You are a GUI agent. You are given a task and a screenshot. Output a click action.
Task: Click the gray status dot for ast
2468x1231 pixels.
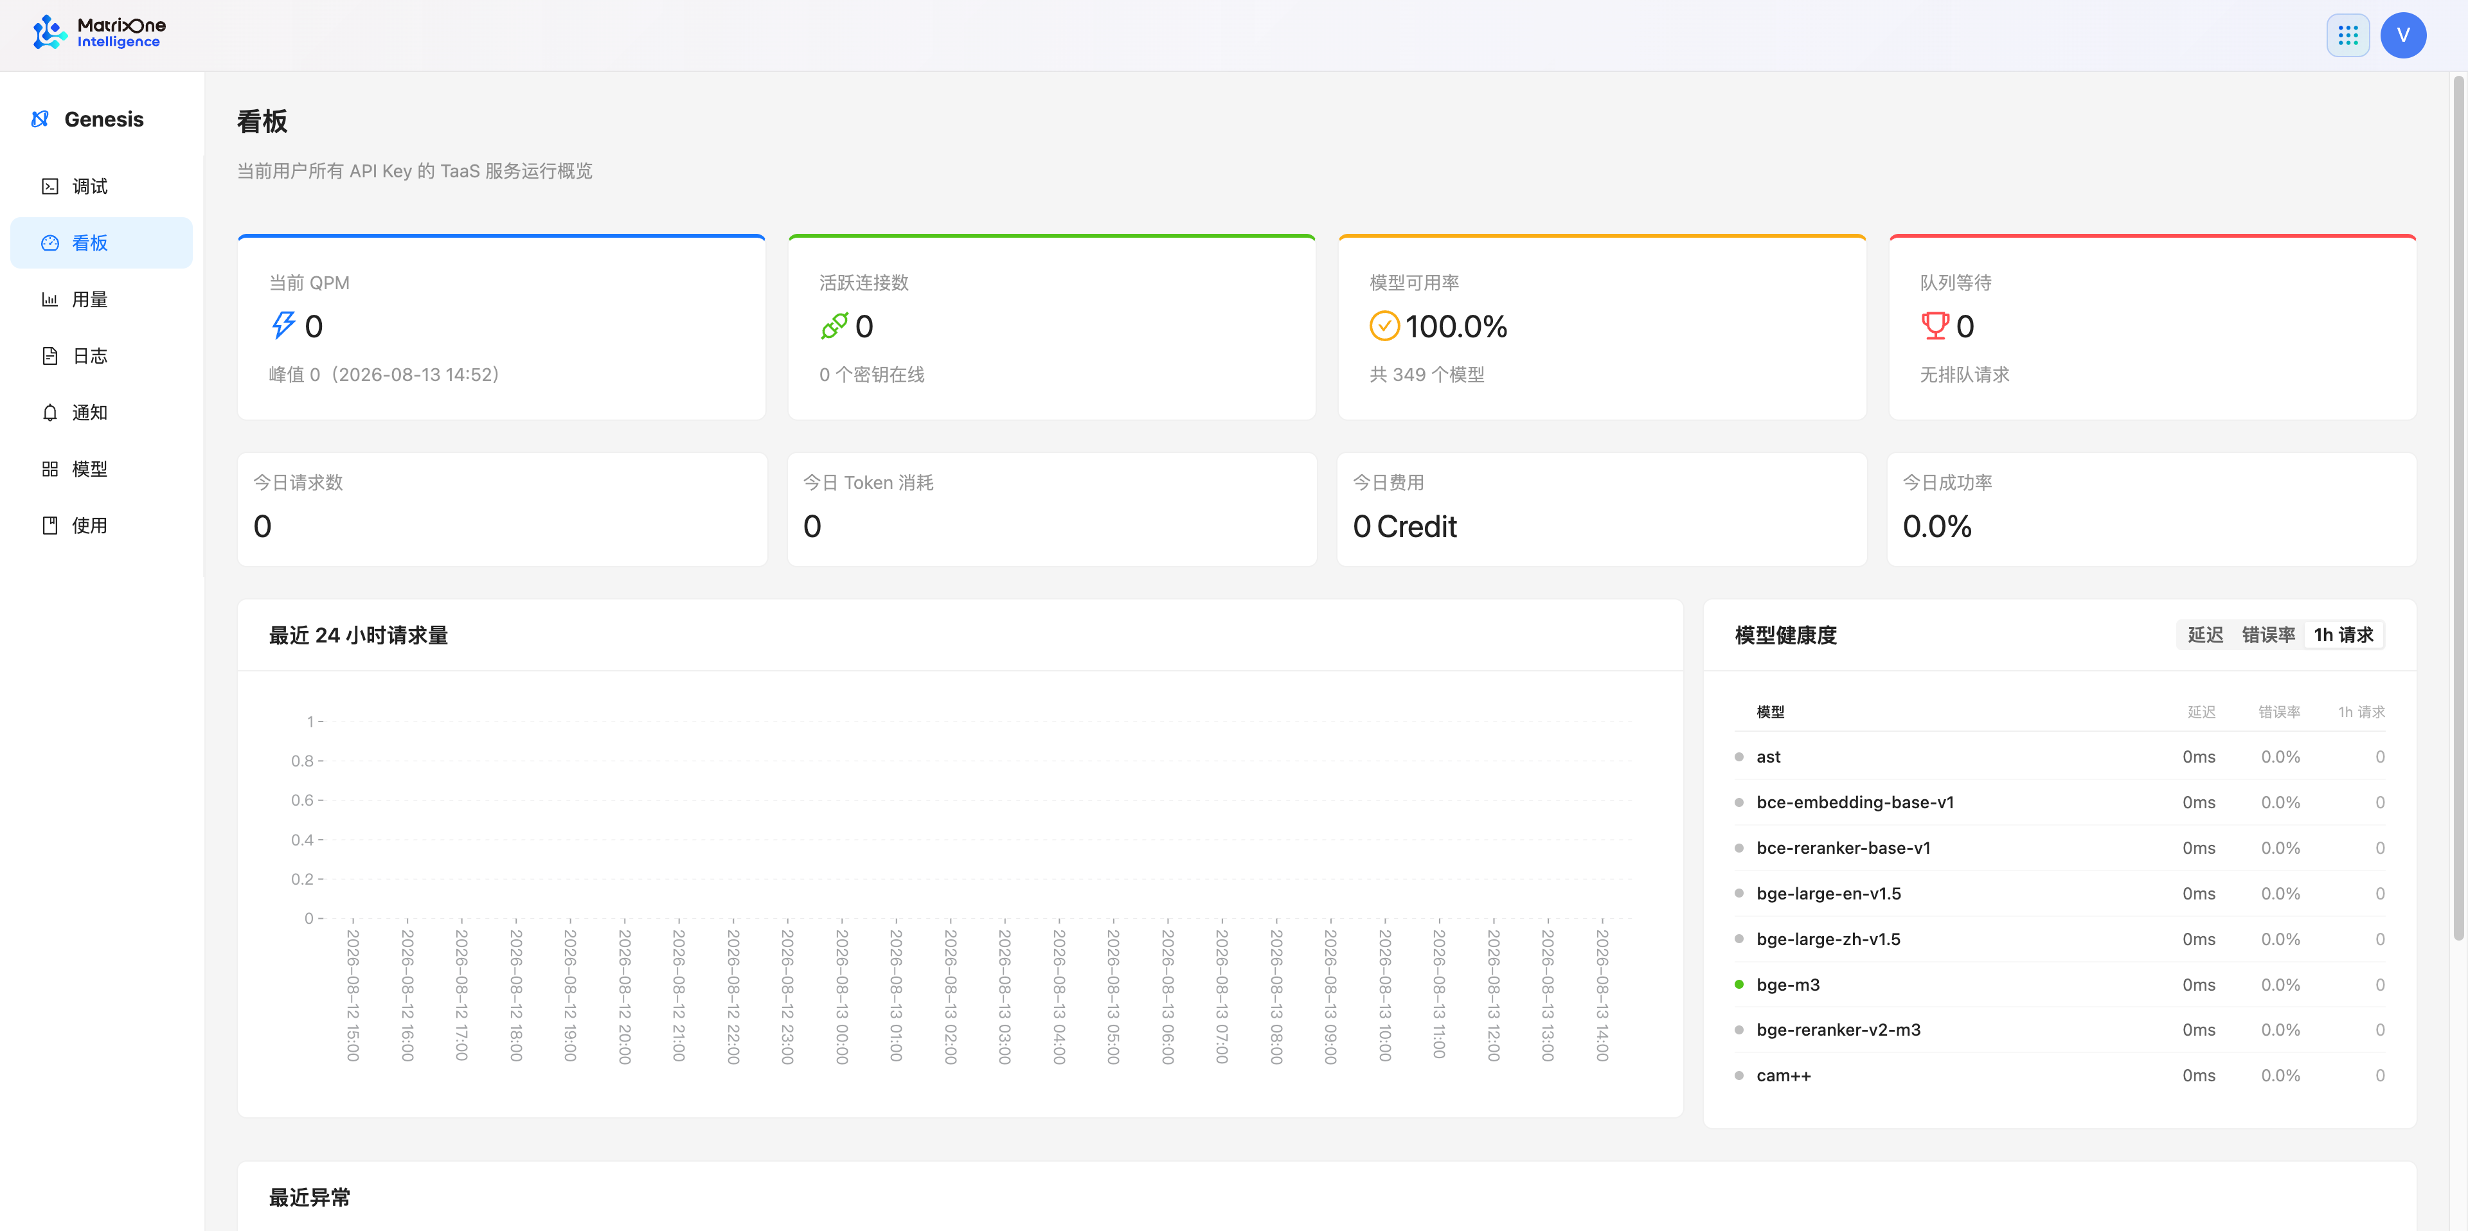(1739, 757)
